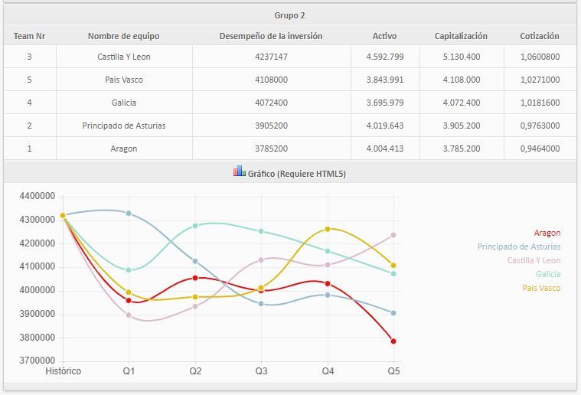Click Capitalización value 5.130.400
This screenshot has height=395, width=581.
pyautogui.click(x=462, y=57)
